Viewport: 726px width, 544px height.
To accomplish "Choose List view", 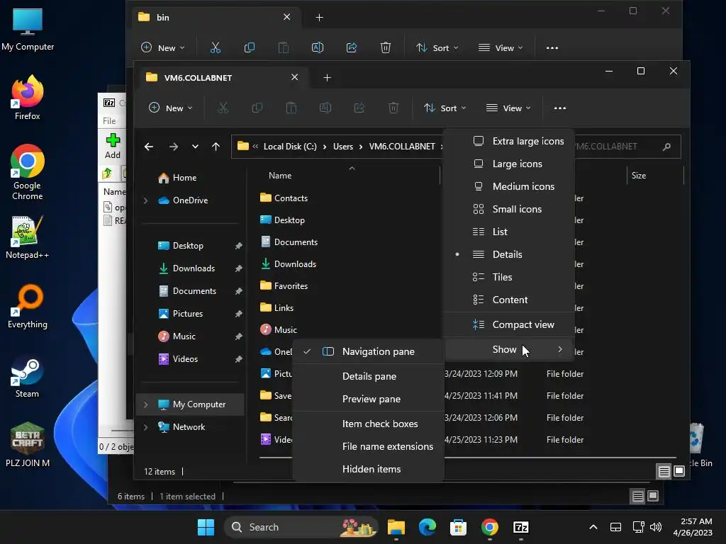I will pos(509,232).
